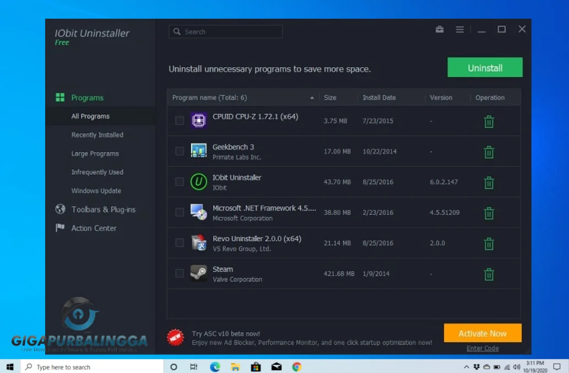Click the volume speaker tray icon
Screen dimensions: 569x373
coord(517,367)
